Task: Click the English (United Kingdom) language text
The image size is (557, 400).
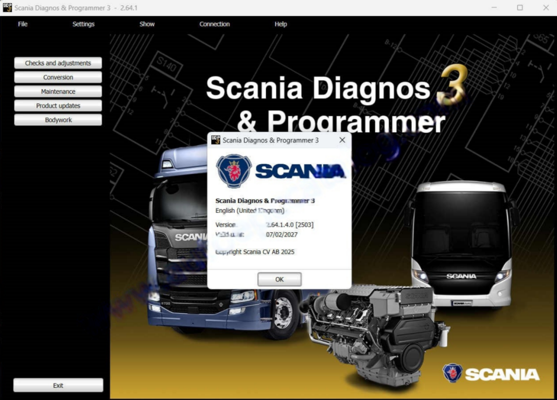Action: [250, 211]
